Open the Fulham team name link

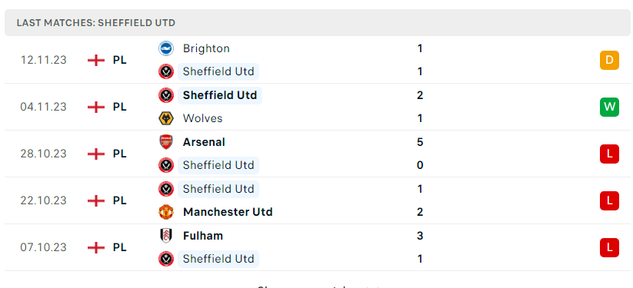click(202, 236)
